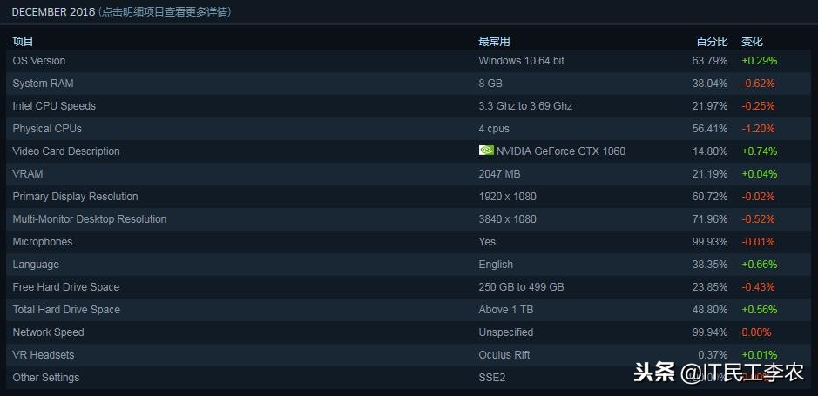This screenshot has width=818, height=396.
Task: Expand the OS Version row
Action: (39, 61)
